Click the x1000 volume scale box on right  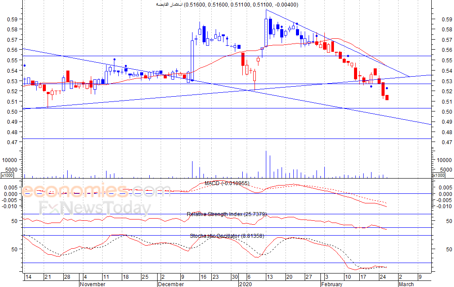438,175
